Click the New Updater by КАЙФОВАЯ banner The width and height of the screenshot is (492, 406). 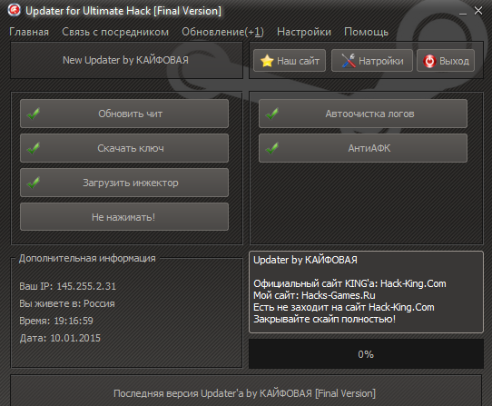[126, 60]
